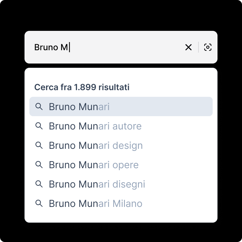Click magnifier icon next to 'Bruno Munari design'

coord(39,145)
